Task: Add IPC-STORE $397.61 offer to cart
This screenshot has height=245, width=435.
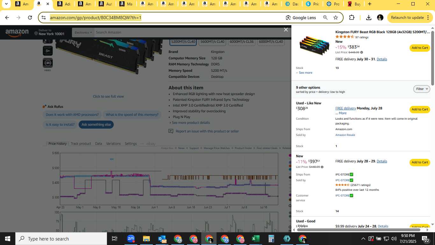Action: click(x=420, y=162)
